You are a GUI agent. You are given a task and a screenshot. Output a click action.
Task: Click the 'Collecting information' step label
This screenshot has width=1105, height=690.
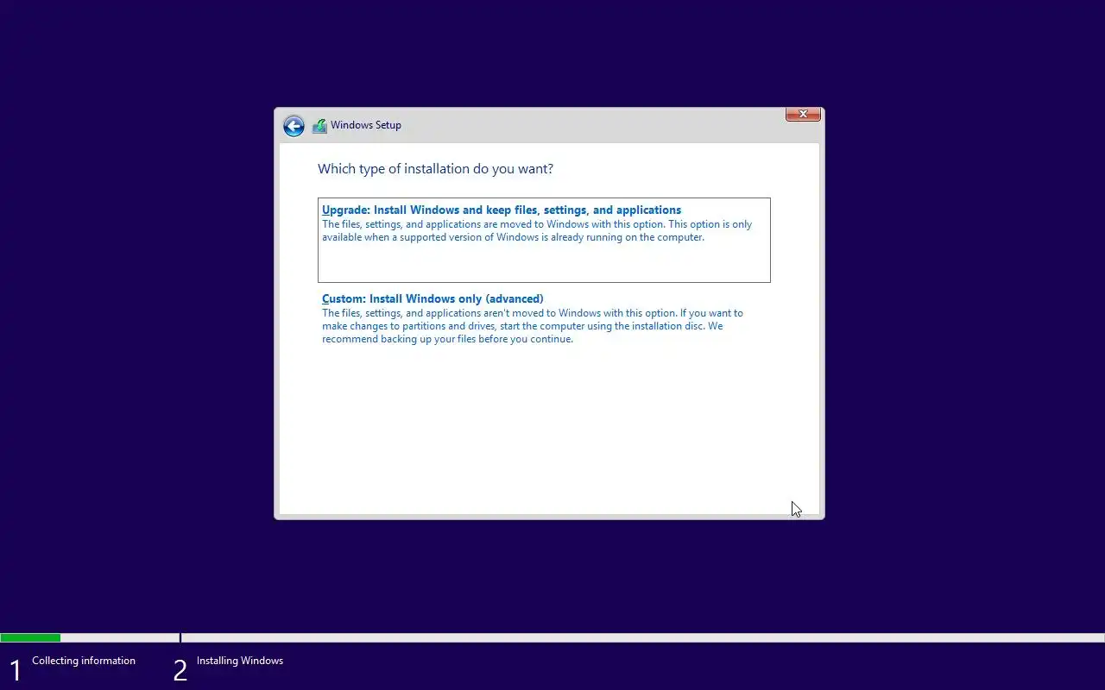[84, 661]
